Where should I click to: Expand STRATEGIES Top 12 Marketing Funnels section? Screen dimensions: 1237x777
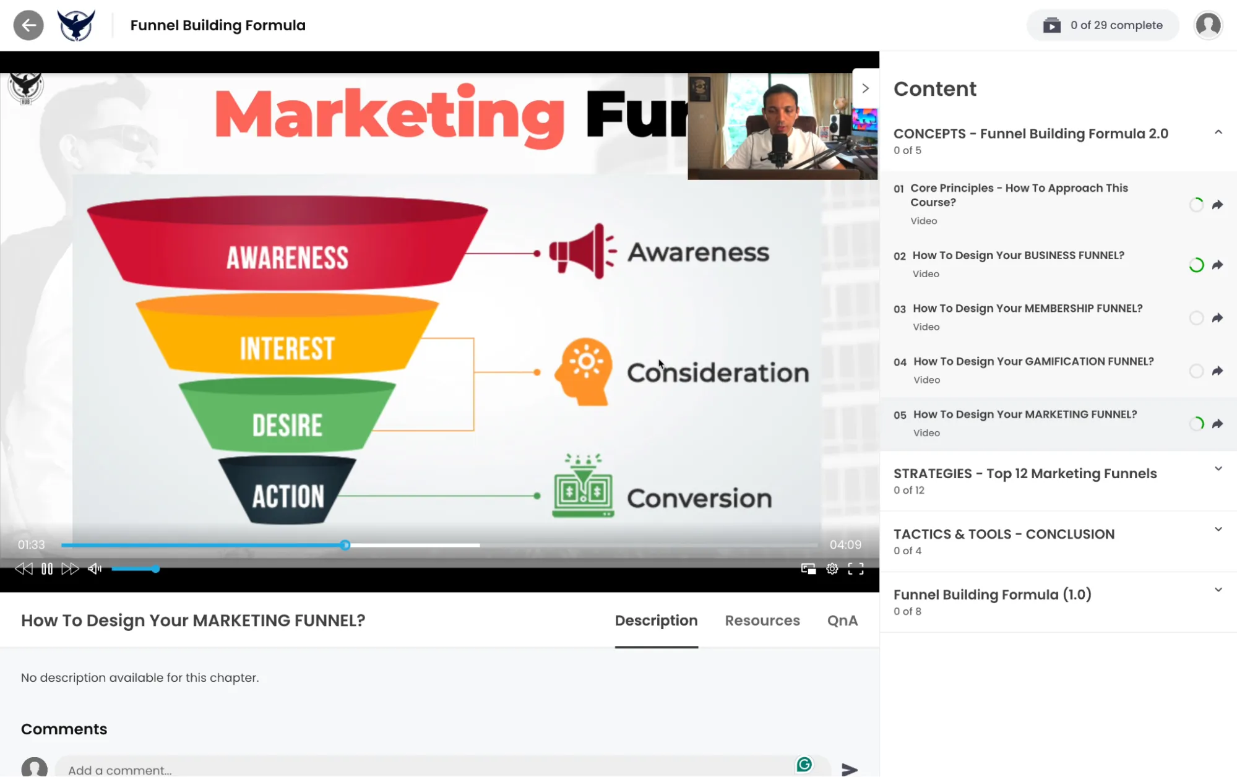coord(1218,468)
